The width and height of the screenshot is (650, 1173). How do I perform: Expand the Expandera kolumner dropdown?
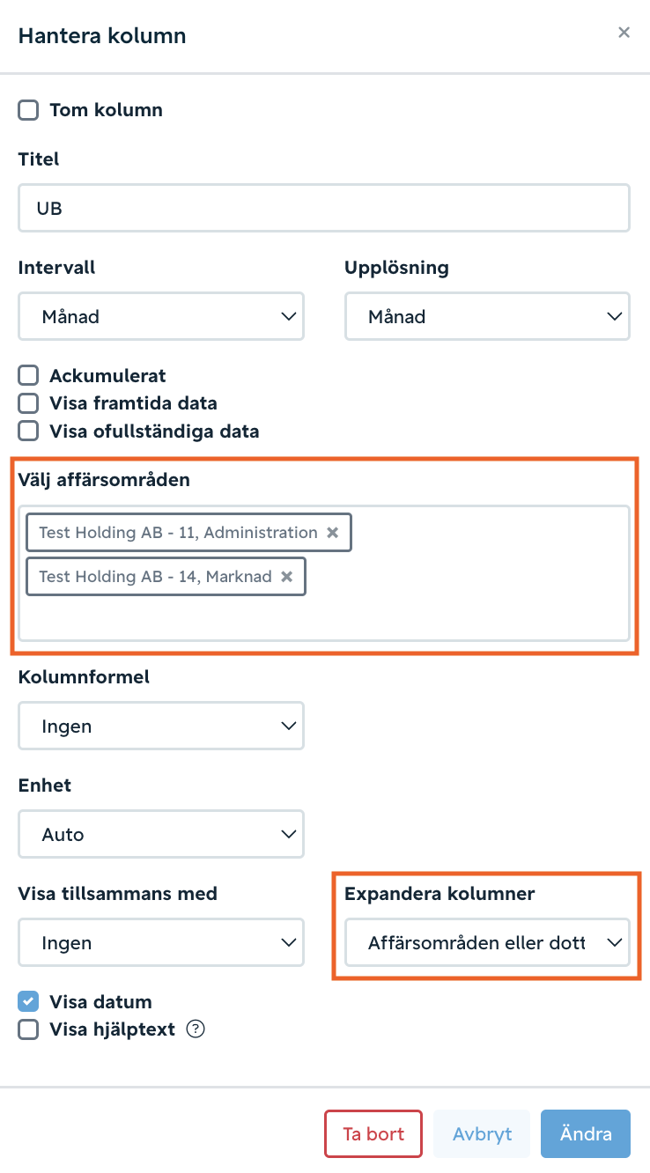pos(487,942)
